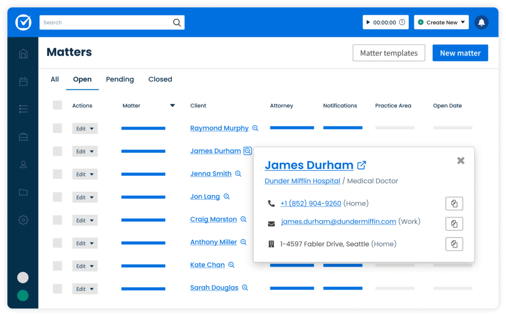Viewport: 506px width, 316px height.
Task: Check the select-all checkbox in the table header
Action: [x=57, y=105]
